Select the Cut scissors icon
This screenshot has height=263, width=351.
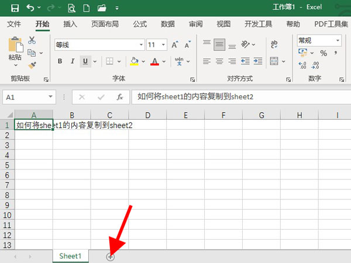point(32,40)
